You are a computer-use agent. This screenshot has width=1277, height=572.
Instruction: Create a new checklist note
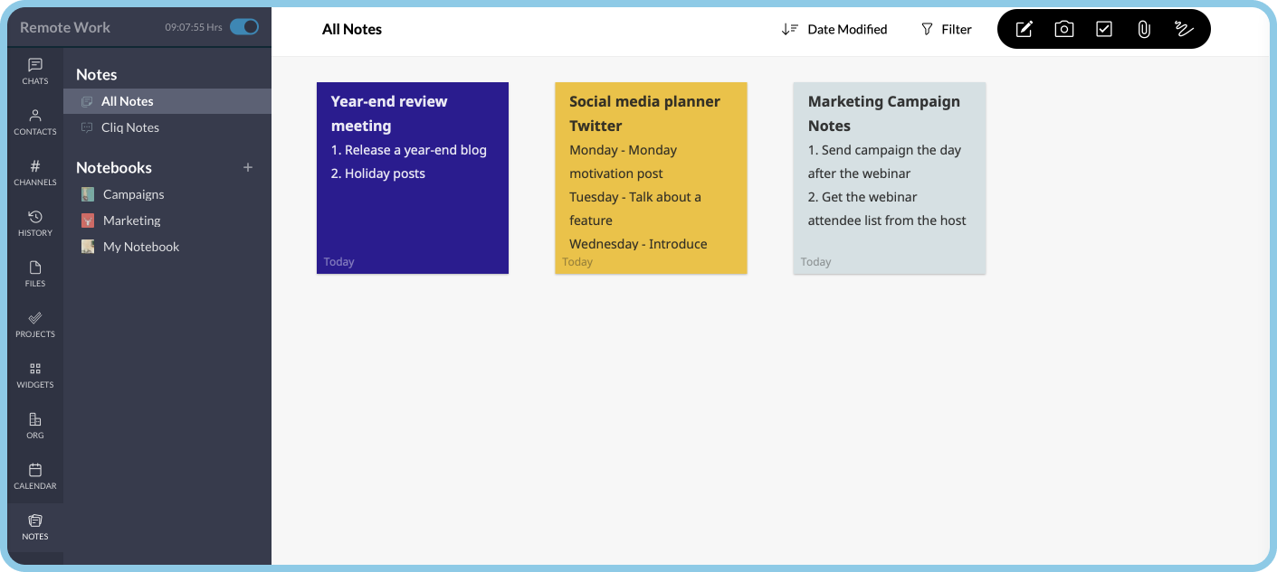(1103, 29)
